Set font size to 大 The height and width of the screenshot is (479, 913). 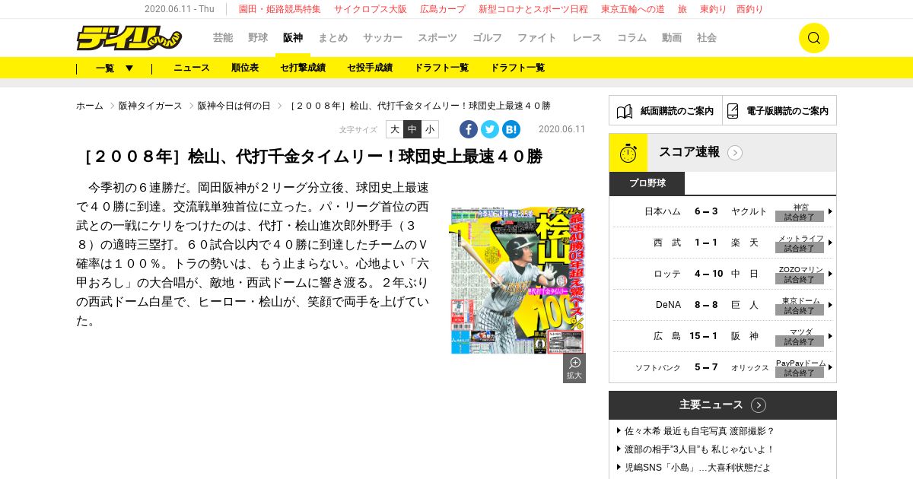pyautogui.click(x=394, y=129)
